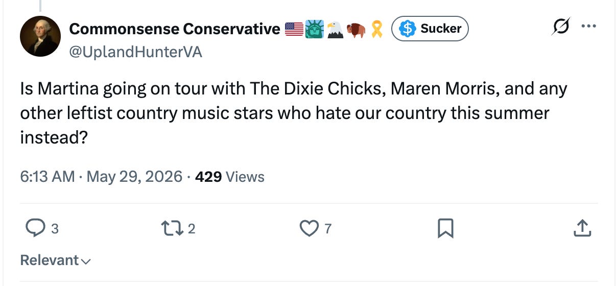Open the Grok explain-post icon
This screenshot has width=616, height=286.
point(560,27)
